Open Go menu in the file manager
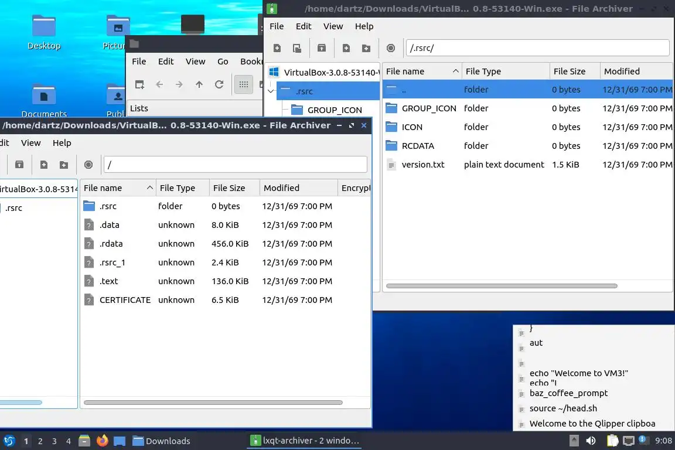Viewport: 675px width, 450px height. click(223, 62)
